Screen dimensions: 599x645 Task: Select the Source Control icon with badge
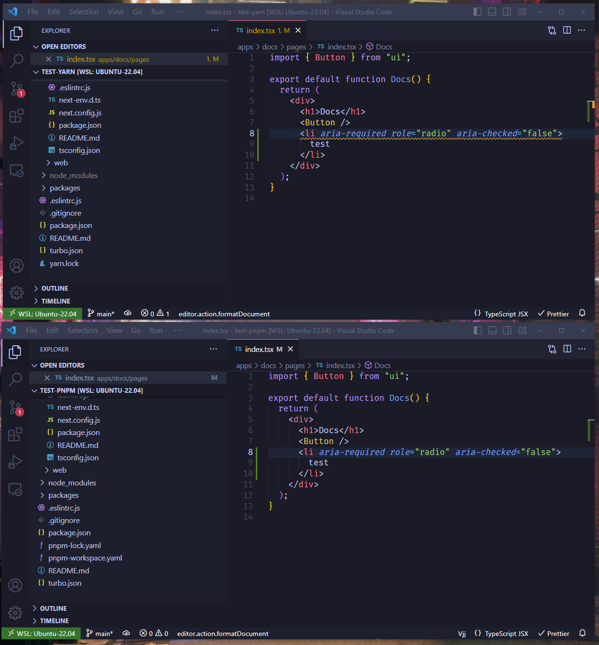point(17,88)
